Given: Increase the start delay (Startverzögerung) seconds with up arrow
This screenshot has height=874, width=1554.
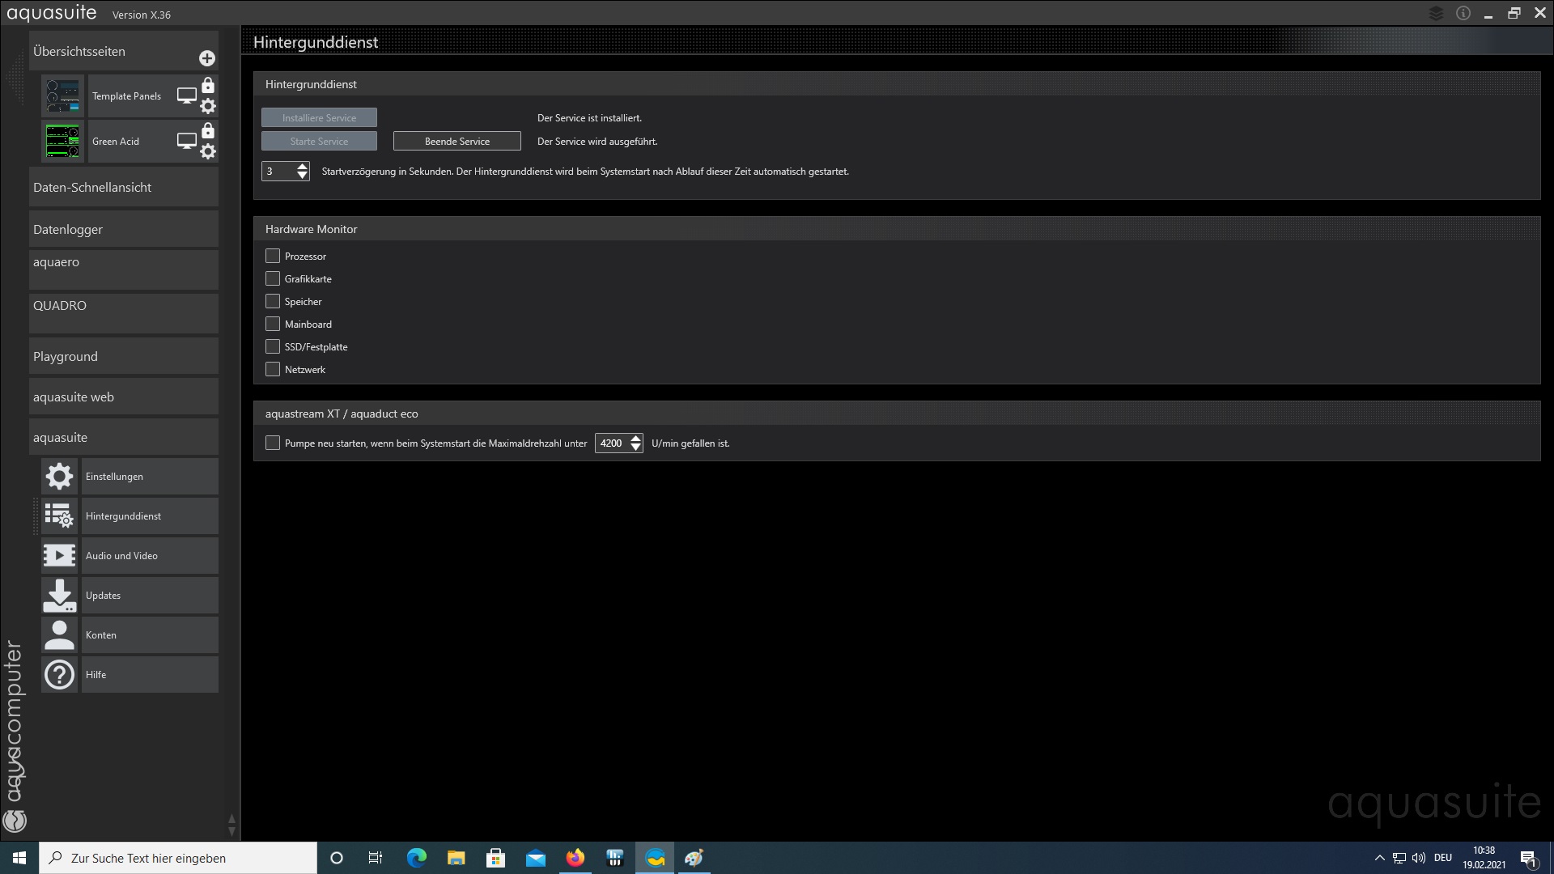Looking at the screenshot, I should tap(303, 167).
